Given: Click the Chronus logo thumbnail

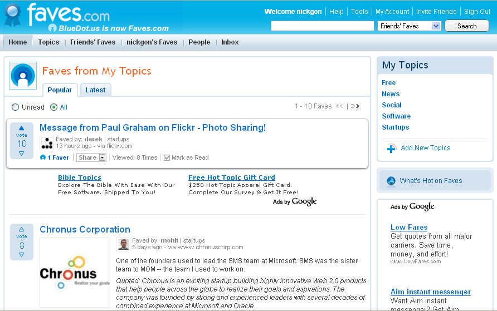Looking at the screenshot, I should coord(75,273).
